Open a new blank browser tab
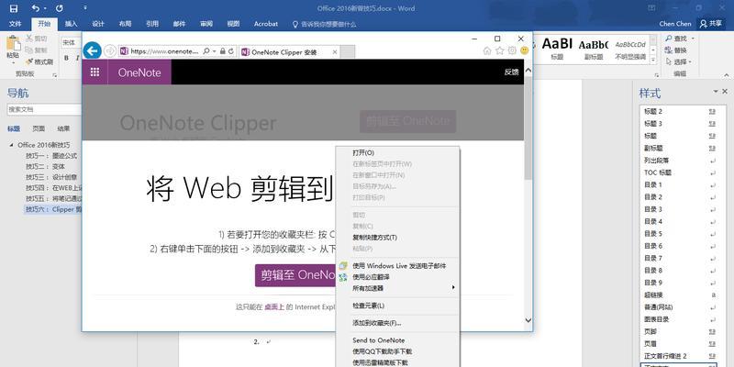 348,52
